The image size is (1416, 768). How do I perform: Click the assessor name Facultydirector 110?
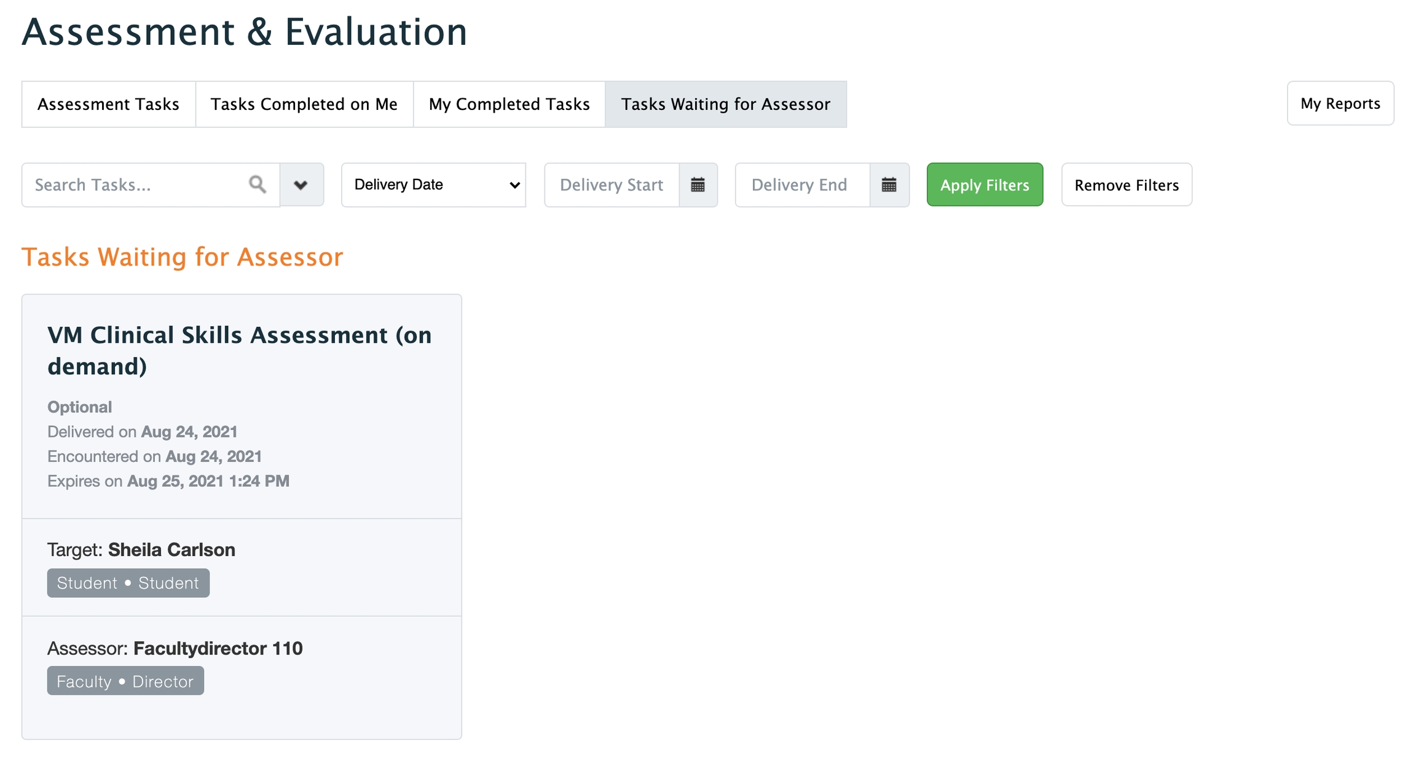tap(218, 648)
